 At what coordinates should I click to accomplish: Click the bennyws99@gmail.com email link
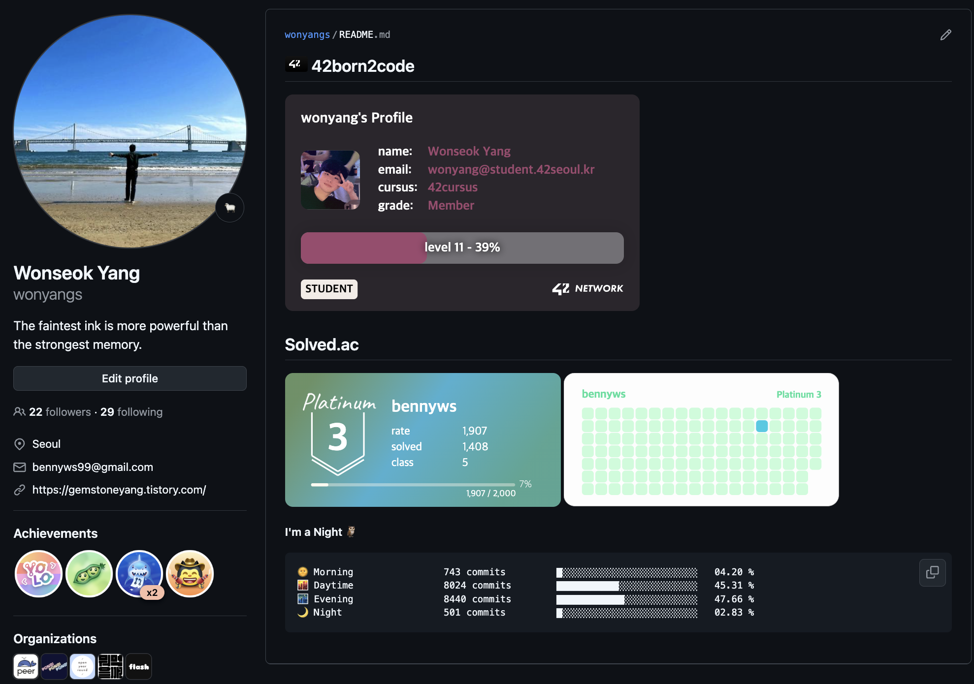(93, 467)
